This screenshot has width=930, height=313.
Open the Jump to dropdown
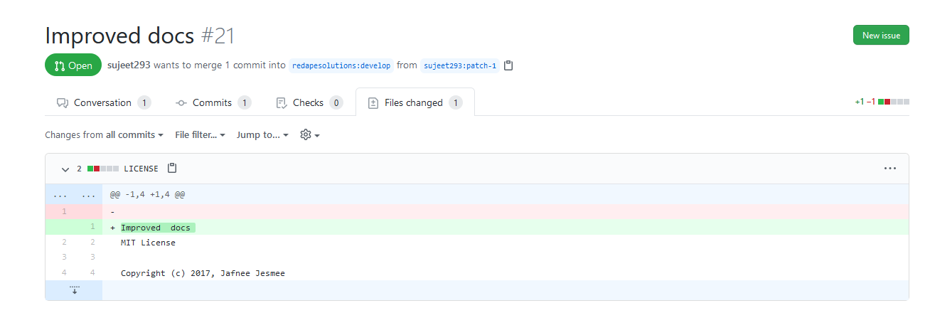tap(262, 134)
